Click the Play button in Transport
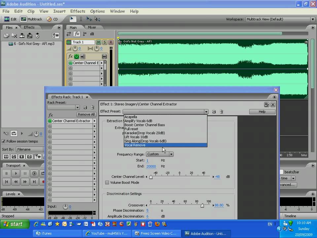Viewport: 317px width, 238px height. tap(16, 174)
